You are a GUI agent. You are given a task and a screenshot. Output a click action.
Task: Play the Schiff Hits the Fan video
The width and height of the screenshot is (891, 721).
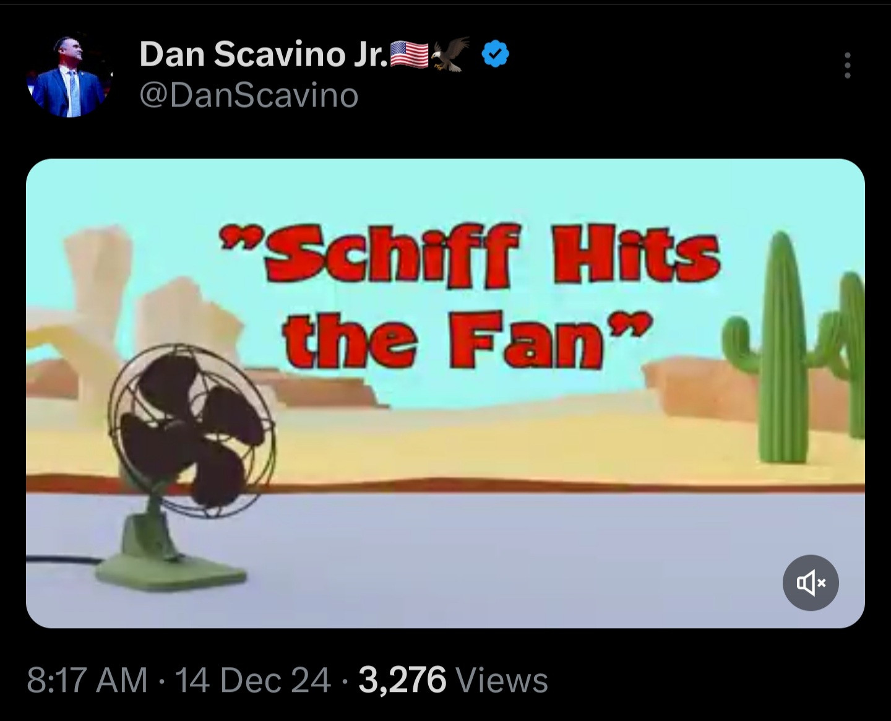pos(445,393)
